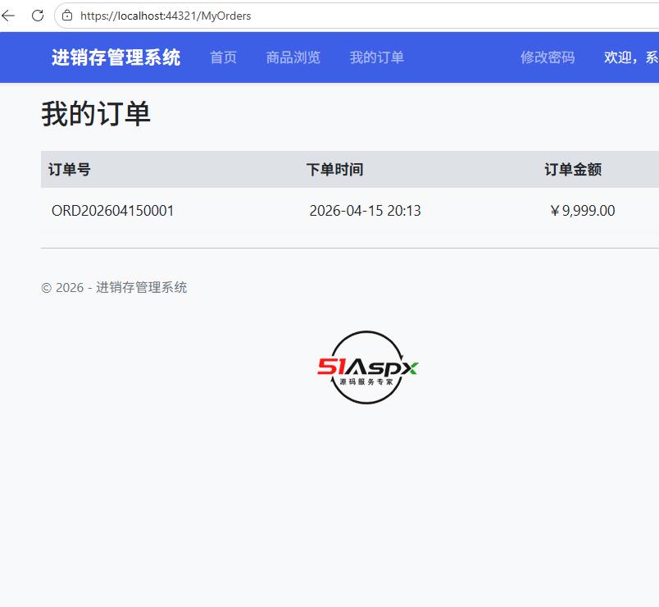Click order amount ￥9,999.00
The height and width of the screenshot is (607, 659).
point(582,210)
